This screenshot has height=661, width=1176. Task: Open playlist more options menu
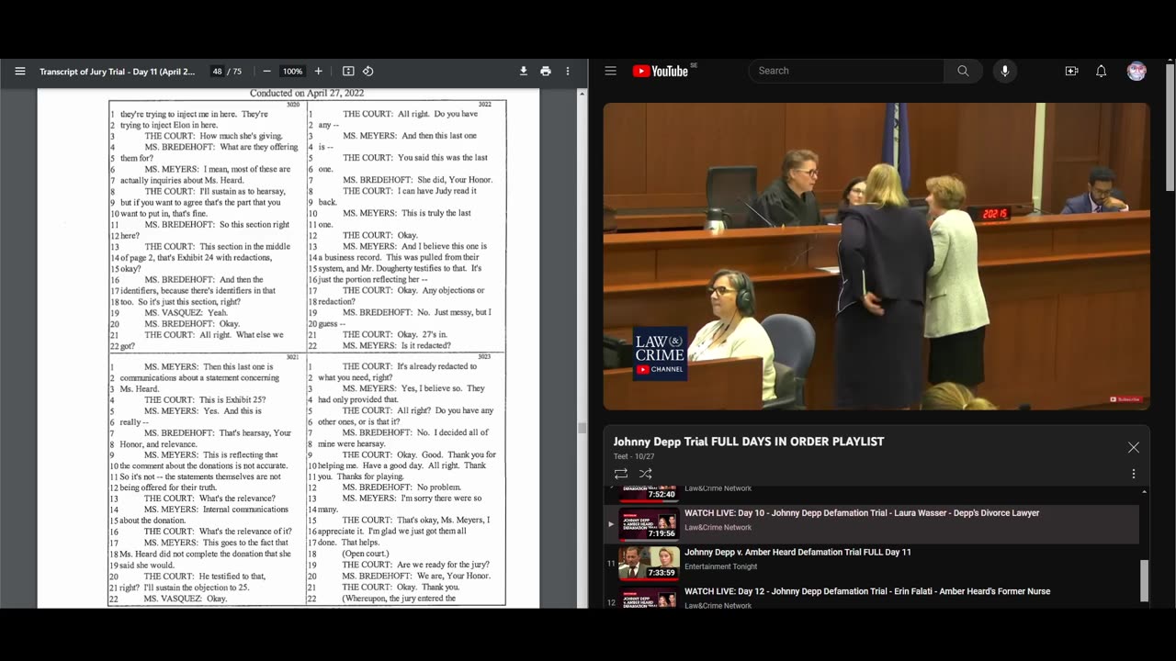pyautogui.click(x=1133, y=474)
